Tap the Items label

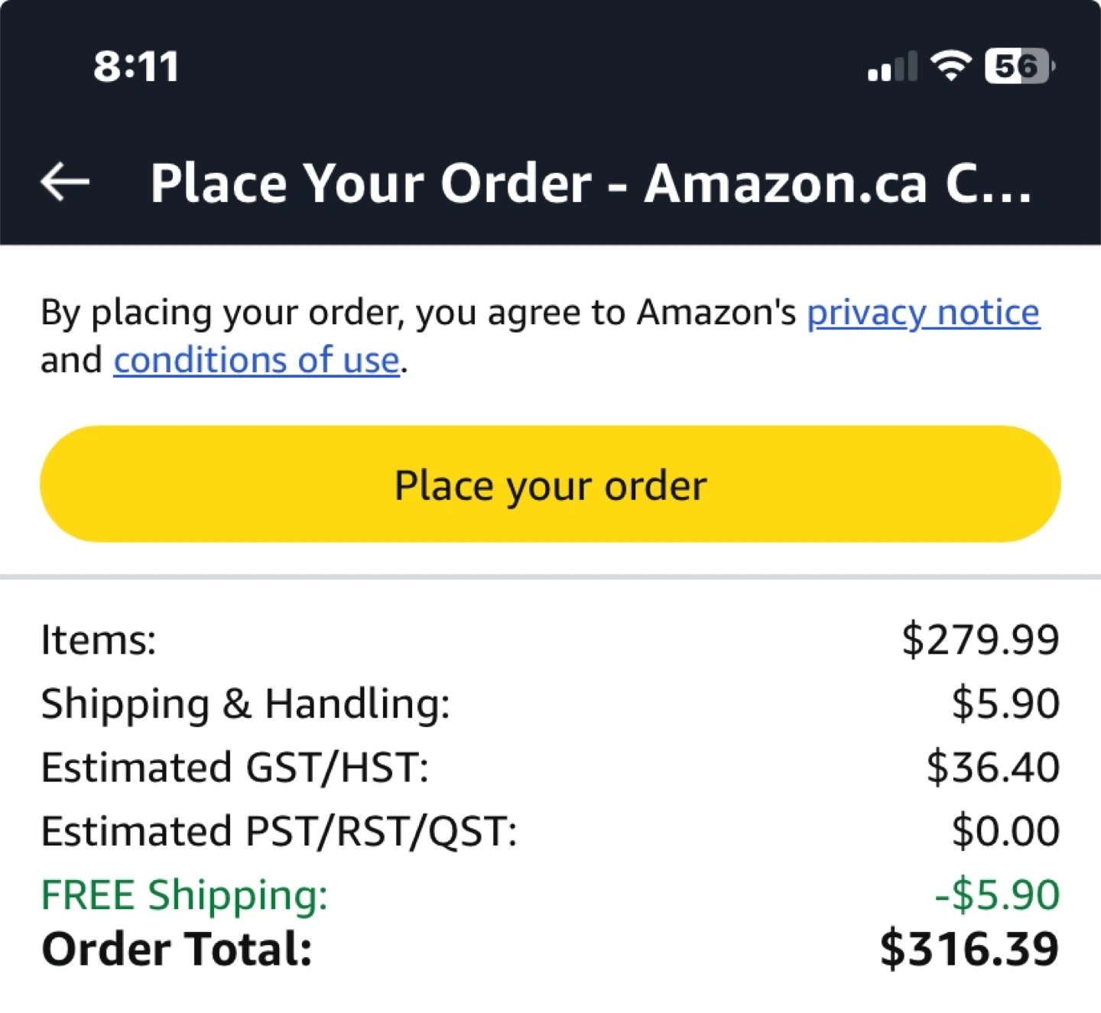pyautogui.click(x=99, y=639)
